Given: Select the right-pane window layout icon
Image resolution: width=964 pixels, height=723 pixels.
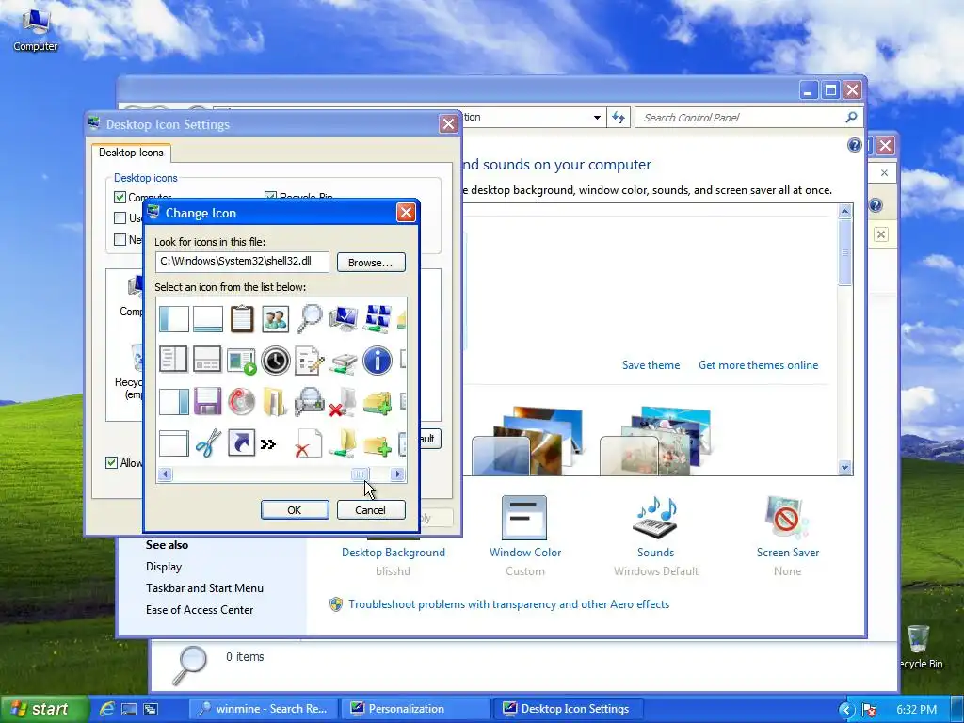Looking at the screenshot, I should 174,402.
